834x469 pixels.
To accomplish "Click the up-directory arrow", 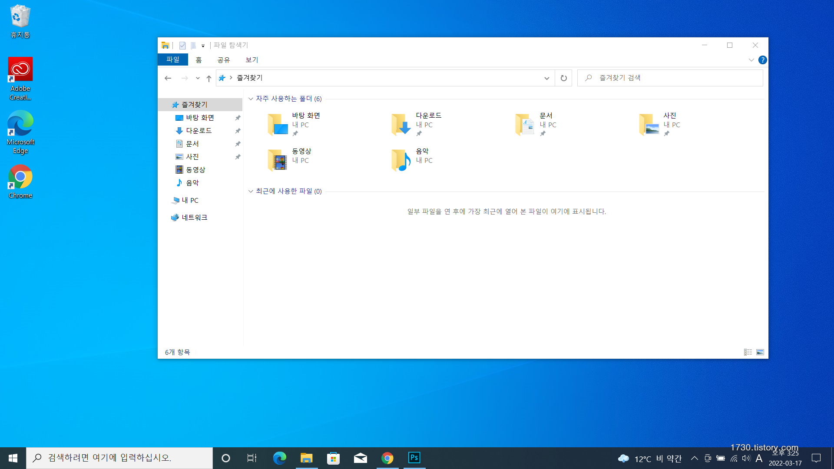I will click(x=208, y=78).
